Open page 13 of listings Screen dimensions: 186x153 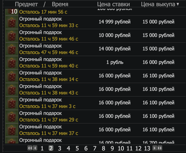click(x=147, y=148)
